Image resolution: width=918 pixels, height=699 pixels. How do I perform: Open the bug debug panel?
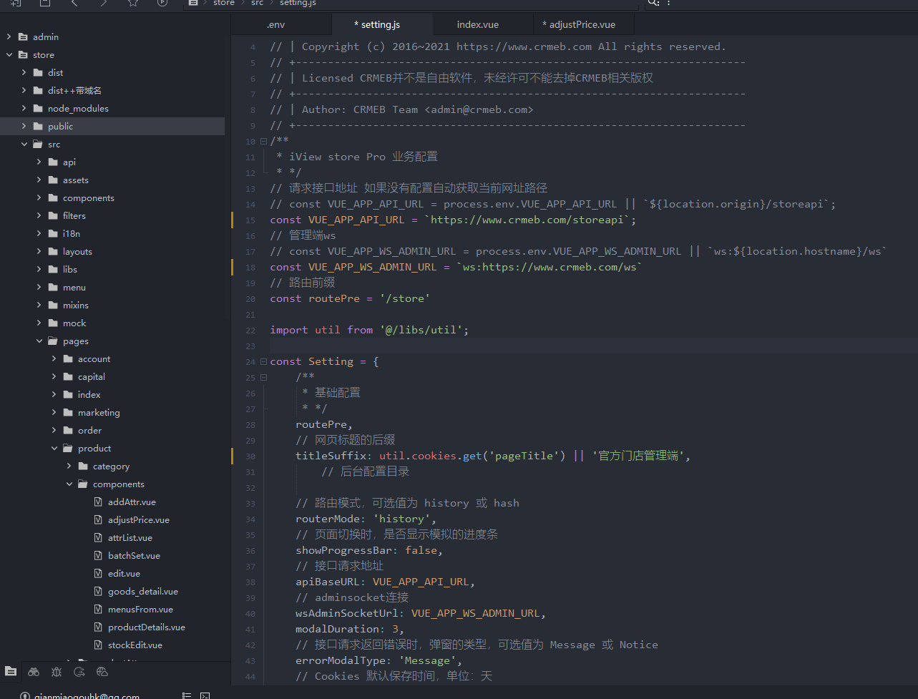click(x=57, y=672)
